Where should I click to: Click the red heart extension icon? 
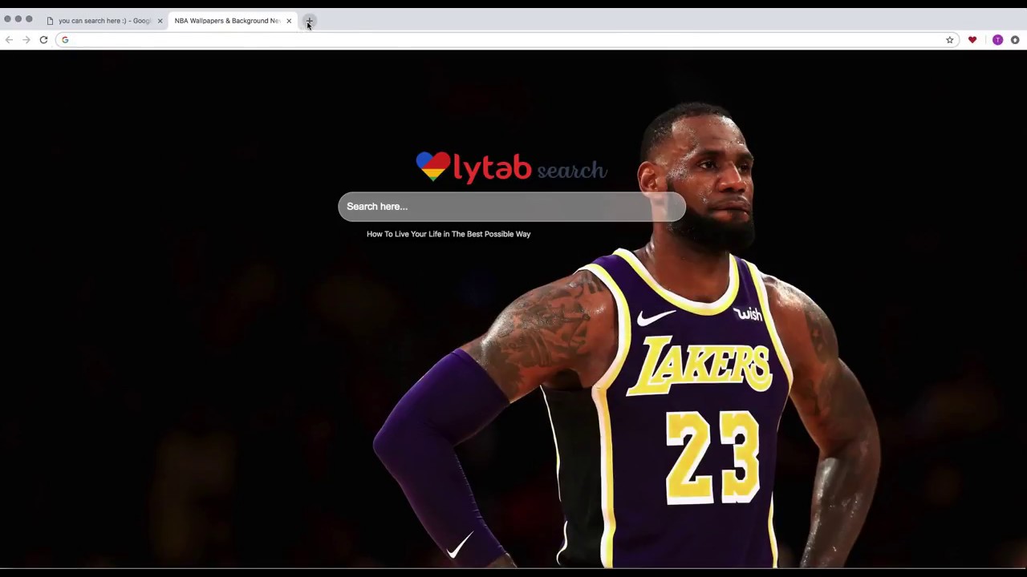tap(972, 39)
